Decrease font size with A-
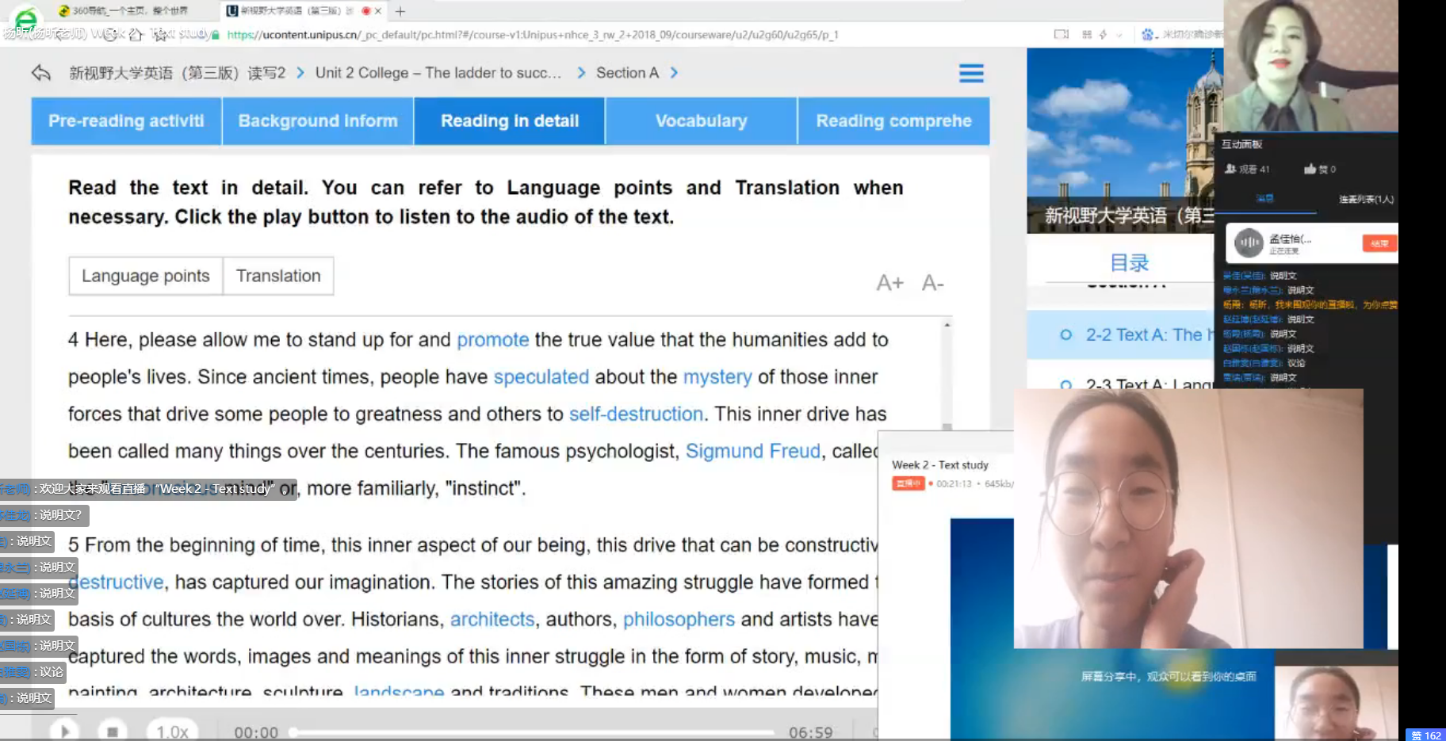The height and width of the screenshot is (741, 1446). coord(932,283)
